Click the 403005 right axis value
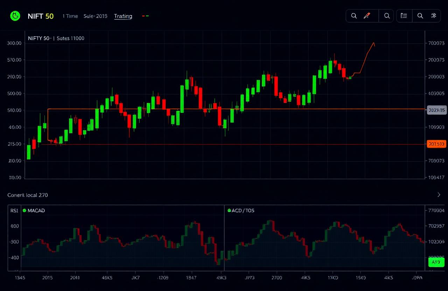Viewport: 448px width, 291px height. point(436,94)
